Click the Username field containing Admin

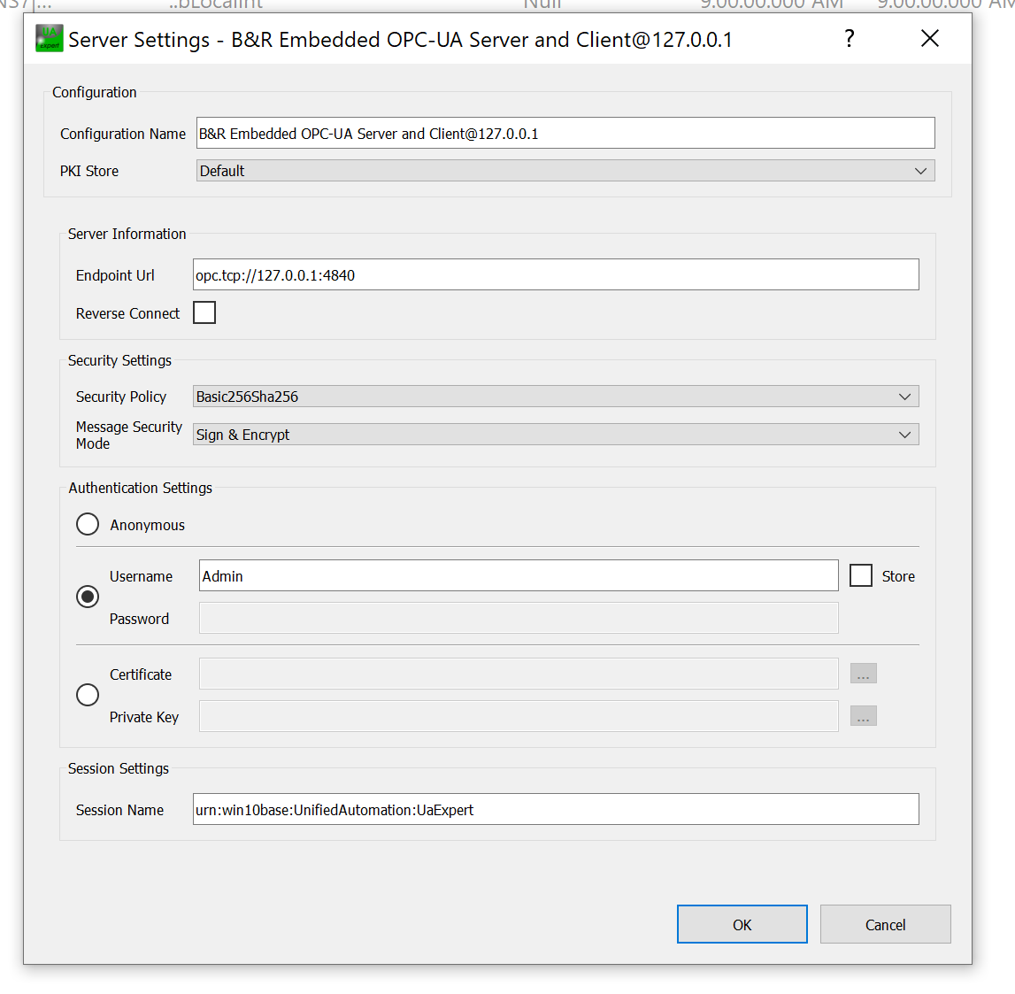tap(519, 575)
